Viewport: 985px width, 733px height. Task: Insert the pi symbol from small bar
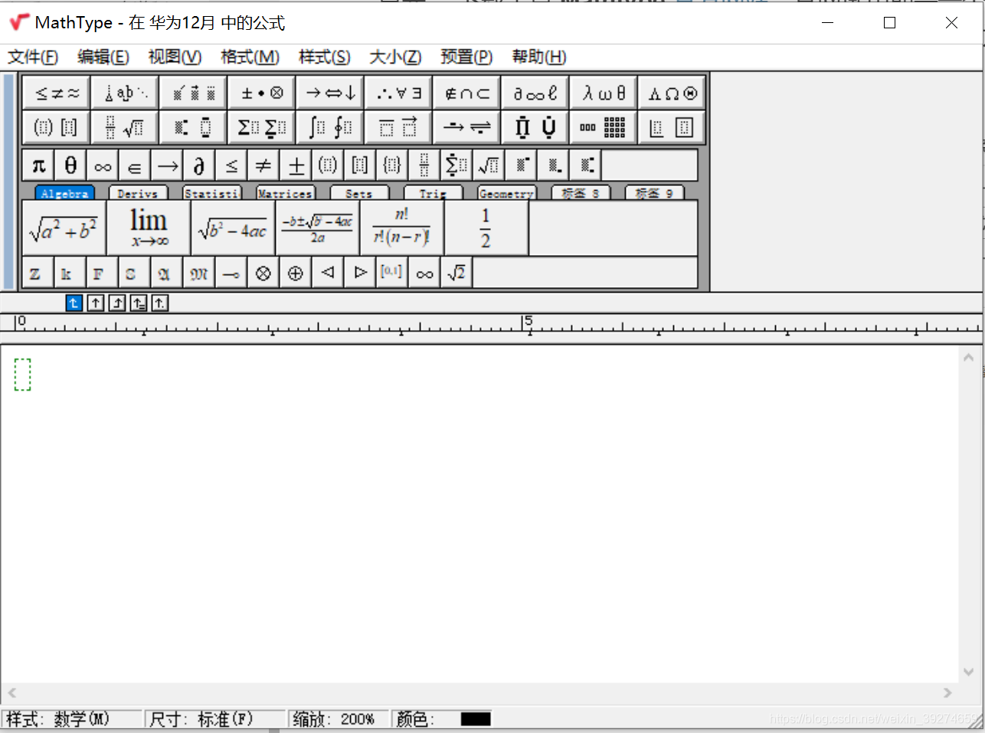[x=38, y=165]
